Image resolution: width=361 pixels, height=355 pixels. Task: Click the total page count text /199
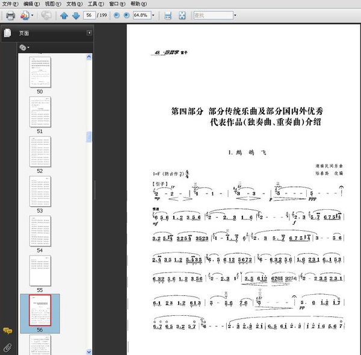[102, 15]
